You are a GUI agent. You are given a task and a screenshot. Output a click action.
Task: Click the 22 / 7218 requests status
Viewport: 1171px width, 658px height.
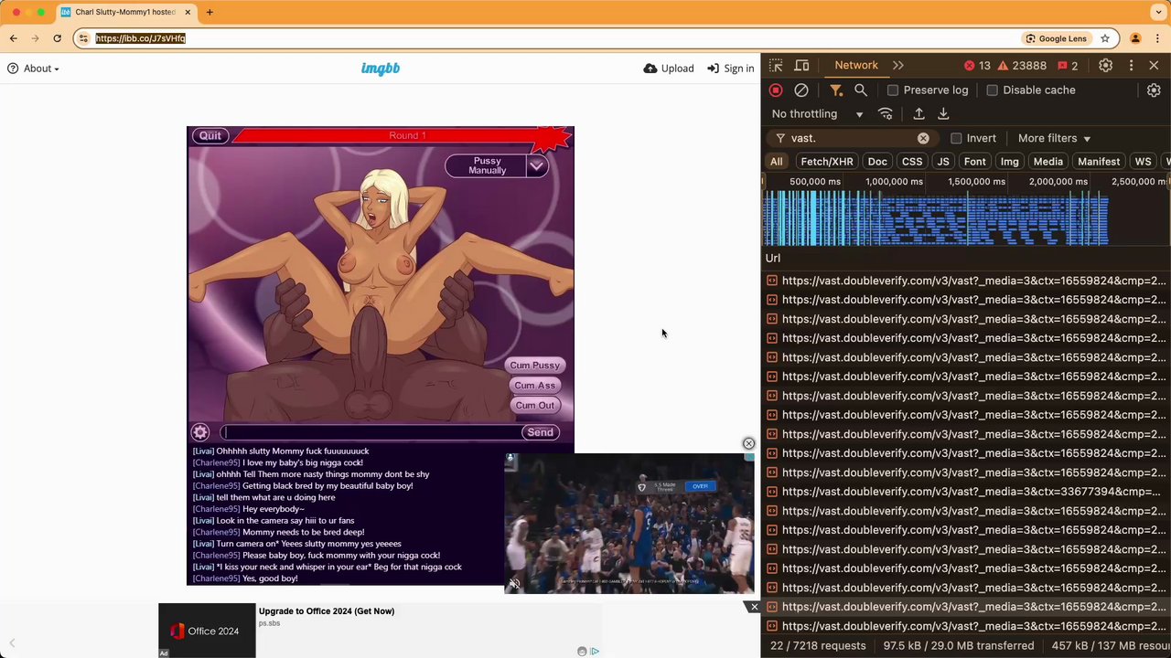818,646
